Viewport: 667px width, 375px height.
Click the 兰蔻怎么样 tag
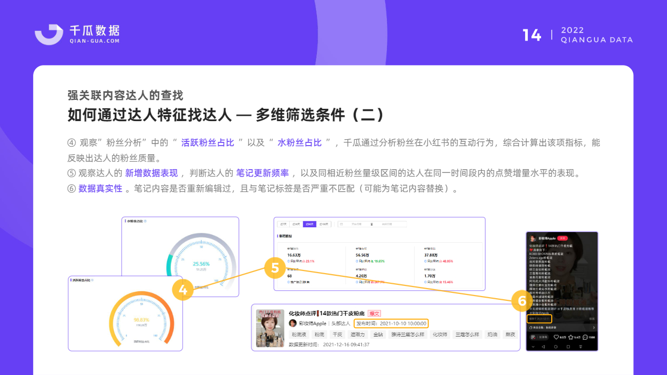[x=467, y=334]
